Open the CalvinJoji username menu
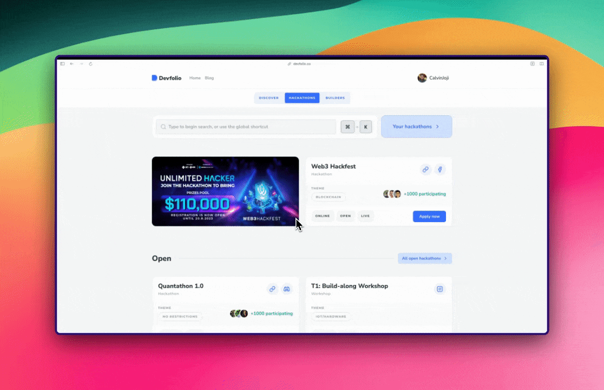This screenshot has height=390, width=604. [x=439, y=78]
